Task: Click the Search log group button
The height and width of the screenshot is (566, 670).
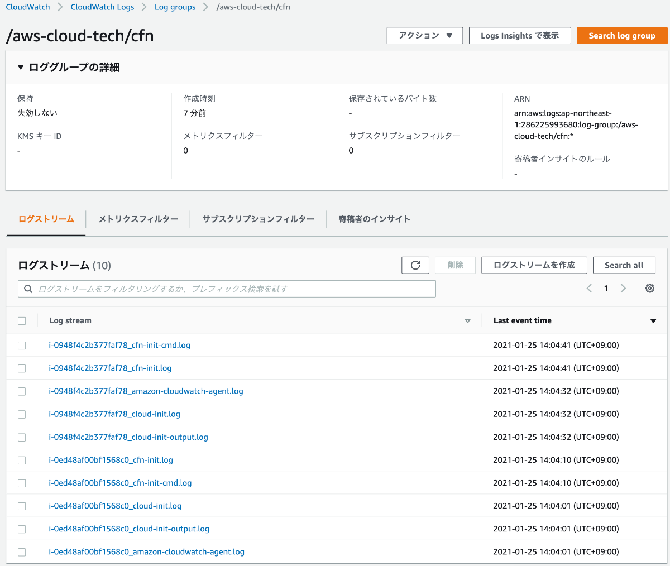Action: tap(622, 35)
